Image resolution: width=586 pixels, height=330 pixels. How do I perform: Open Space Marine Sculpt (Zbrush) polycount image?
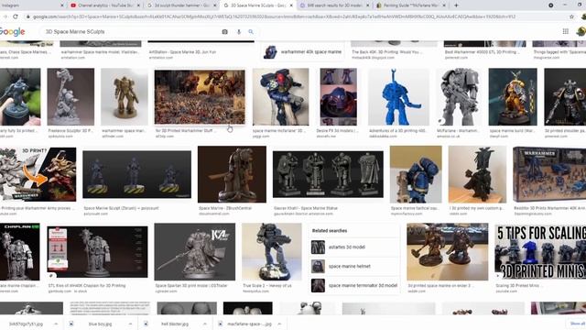pyautogui.click(x=136, y=174)
